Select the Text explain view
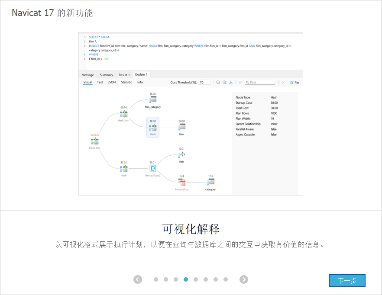Viewport: 382px width, 295px height. coord(100,82)
